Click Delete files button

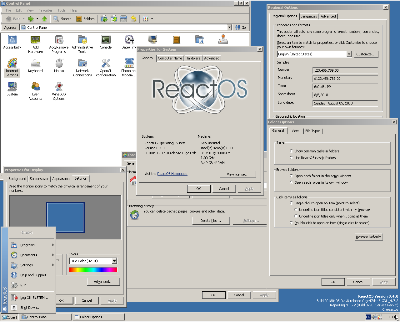[211, 221]
